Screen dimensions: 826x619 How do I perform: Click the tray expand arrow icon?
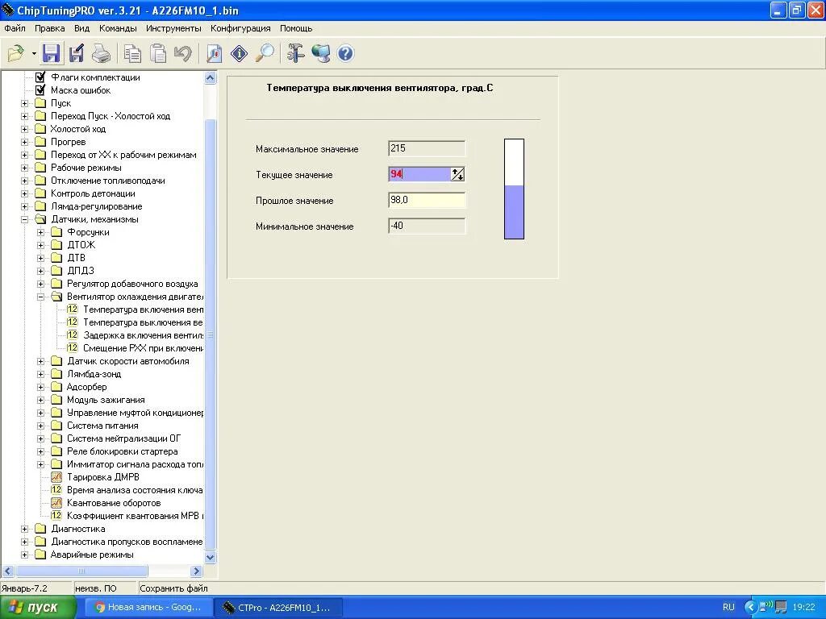(x=749, y=608)
